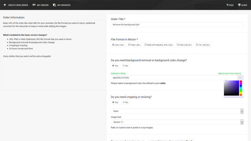The image size is (251, 141).
Task: Expand the Ratio dropdown
Action: [177, 111]
